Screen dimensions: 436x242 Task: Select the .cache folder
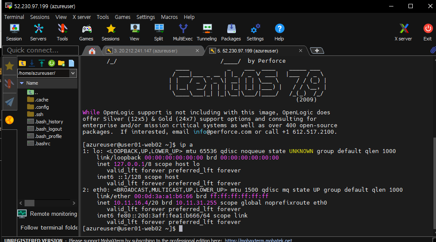(37, 99)
